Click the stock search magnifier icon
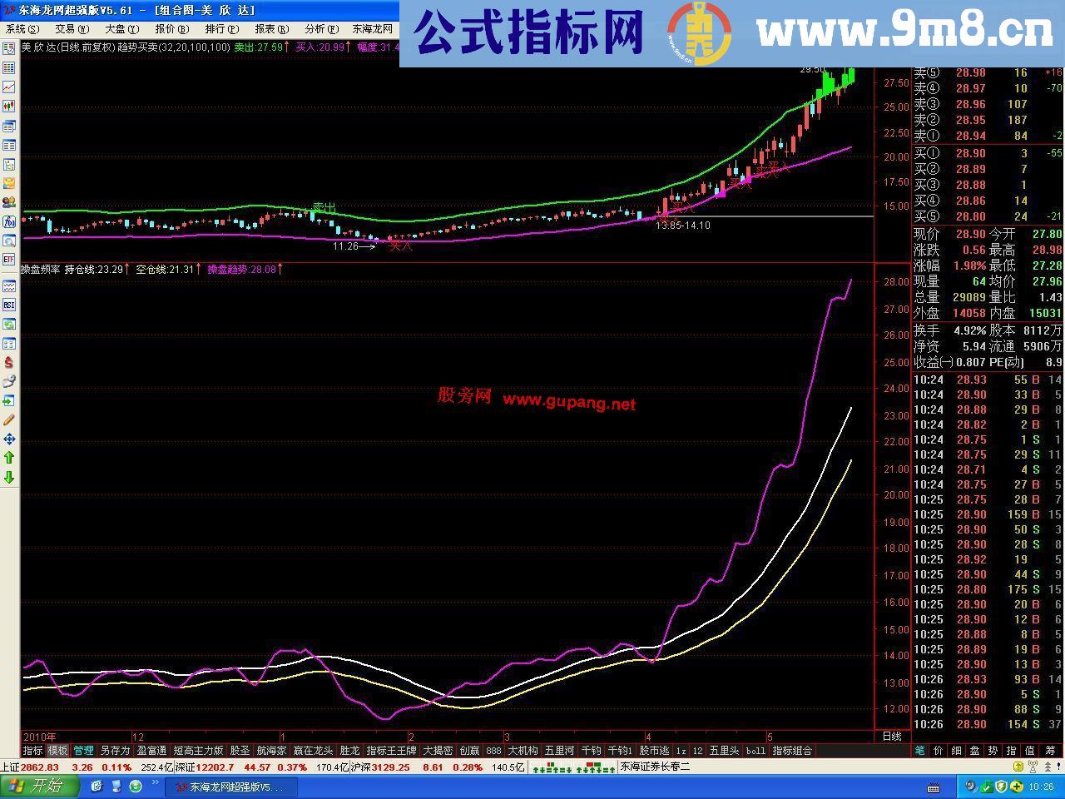The width and height of the screenshot is (1065, 799). coord(9,241)
